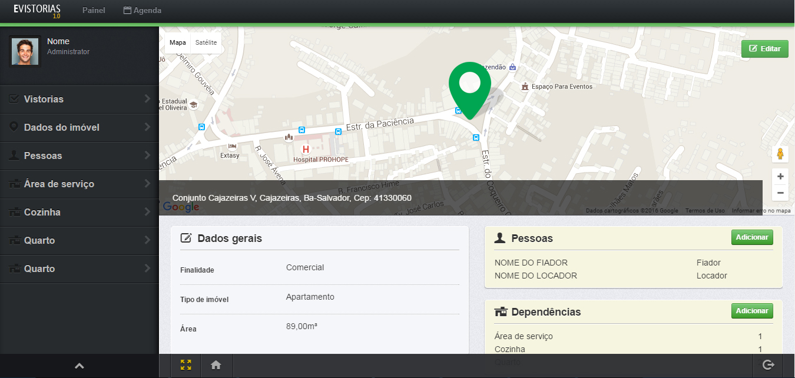Click the 89,00m² área value

tap(302, 326)
